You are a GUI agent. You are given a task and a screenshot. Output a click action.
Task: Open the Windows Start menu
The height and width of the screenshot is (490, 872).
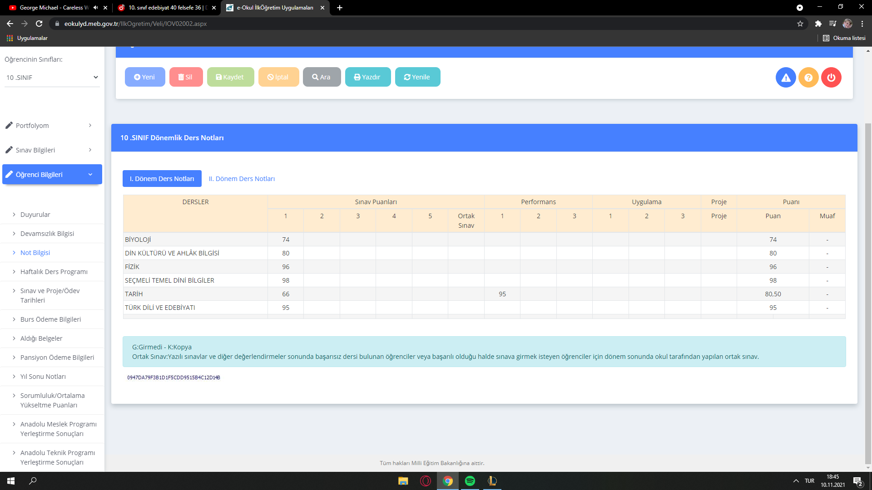coord(11,481)
